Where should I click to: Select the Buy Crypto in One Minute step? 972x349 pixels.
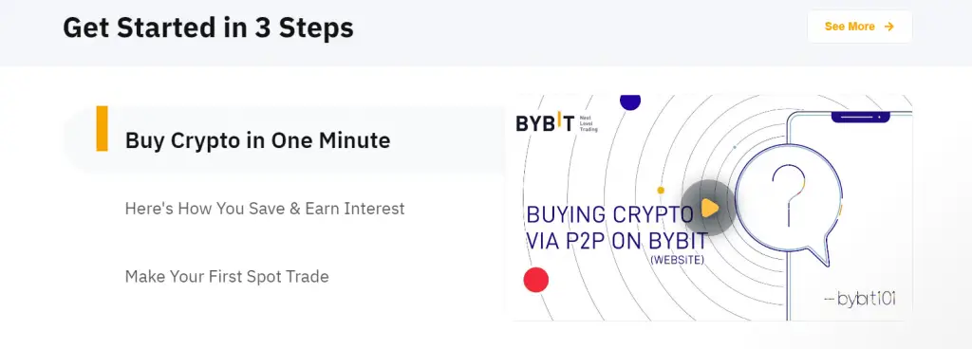[x=258, y=140]
